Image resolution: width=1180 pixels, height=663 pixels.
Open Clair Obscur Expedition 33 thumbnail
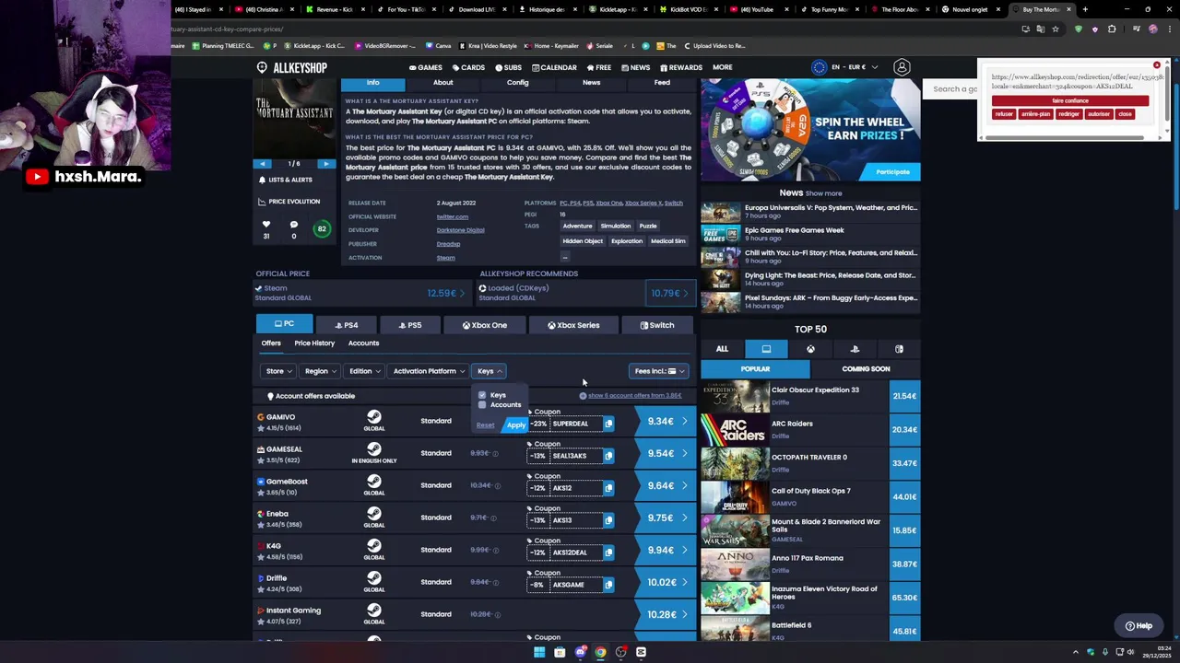pos(735,396)
